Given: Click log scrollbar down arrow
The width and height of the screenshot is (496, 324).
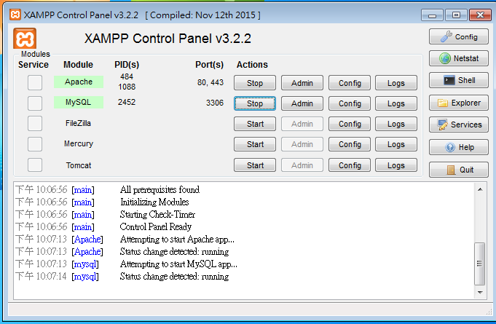Looking at the screenshot, I should [x=480, y=293].
